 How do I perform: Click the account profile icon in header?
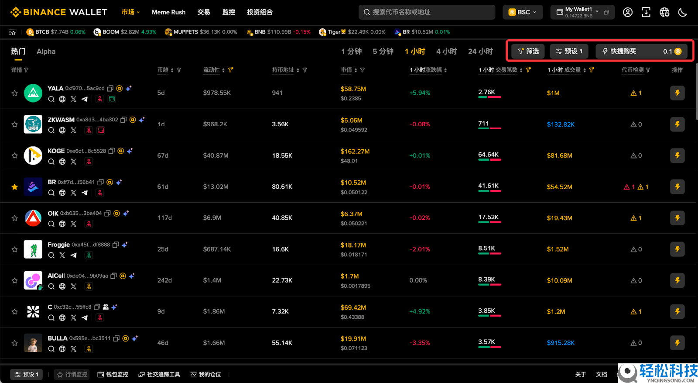[627, 12]
